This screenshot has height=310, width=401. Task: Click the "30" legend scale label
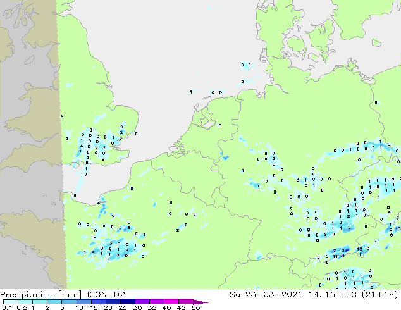coord(137,307)
